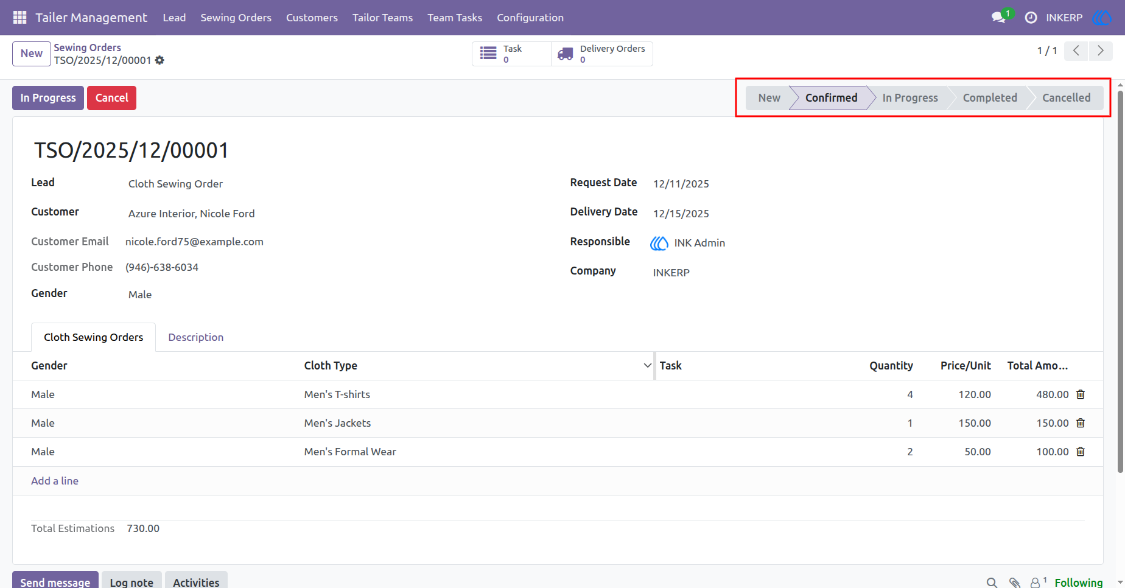The height and width of the screenshot is (588, 1125).
Task: Attach a file with paperclip icon
Action: pyautogui.click(x=1014, y=583)
